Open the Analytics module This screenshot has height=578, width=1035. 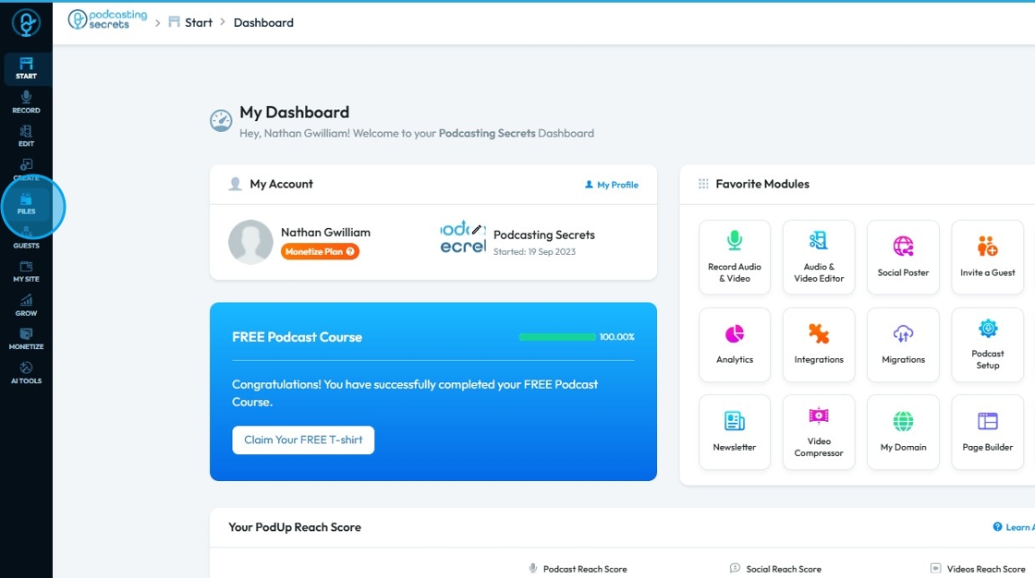tap(735, 344)
